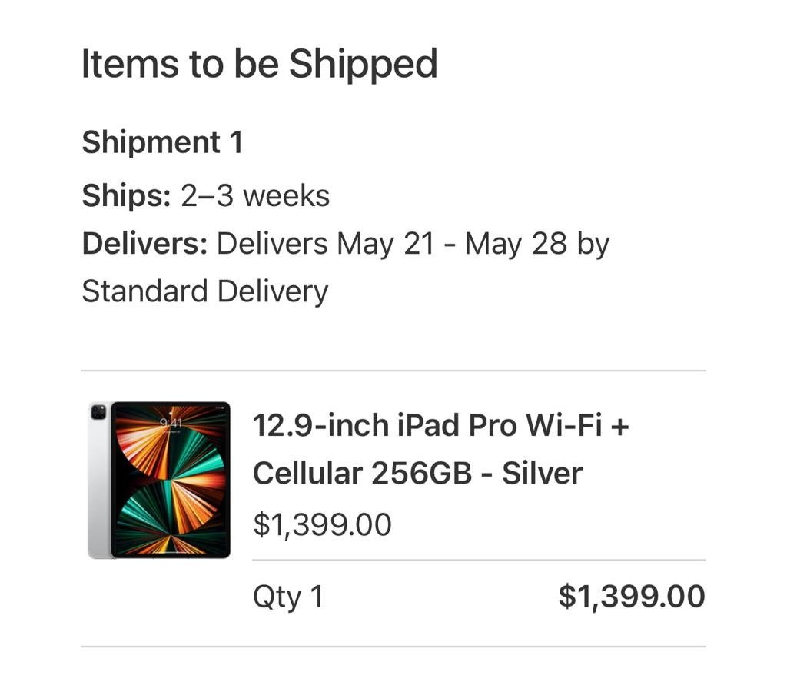This screenshot has width=787, height=682.
Task: Click the Items to be Shipped heading
Action: [x=259, y=64]
